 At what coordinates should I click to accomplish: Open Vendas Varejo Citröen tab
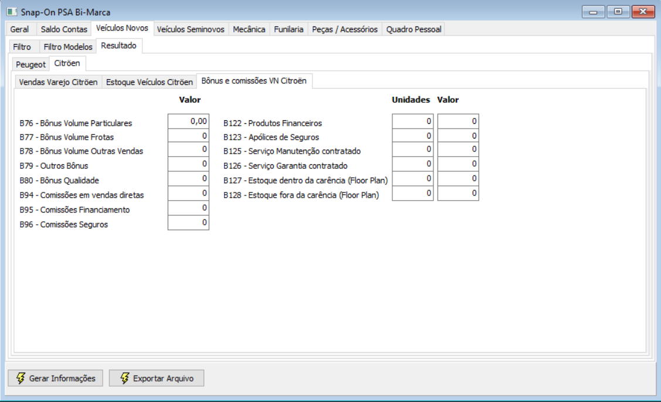point(58,82)
